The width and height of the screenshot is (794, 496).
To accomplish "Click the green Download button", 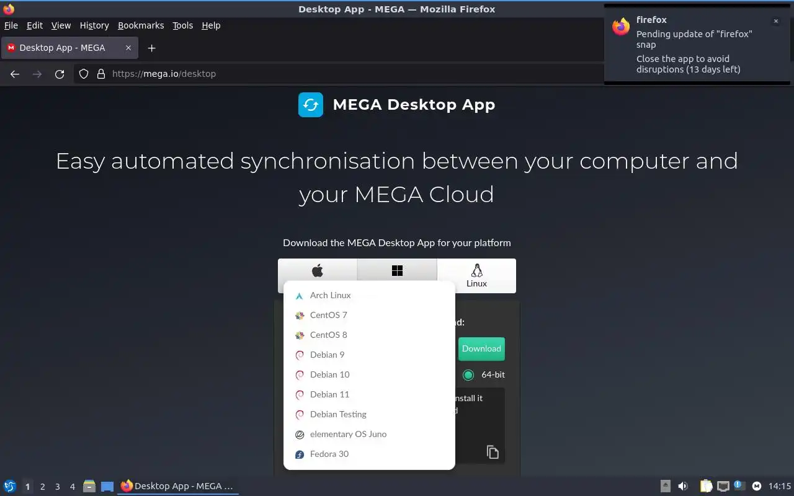I will click(x=481, y=348).
